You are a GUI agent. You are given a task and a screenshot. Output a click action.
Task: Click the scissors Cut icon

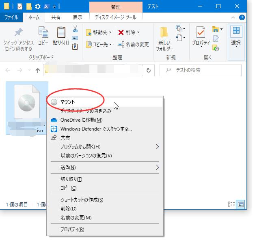[75, 29]
